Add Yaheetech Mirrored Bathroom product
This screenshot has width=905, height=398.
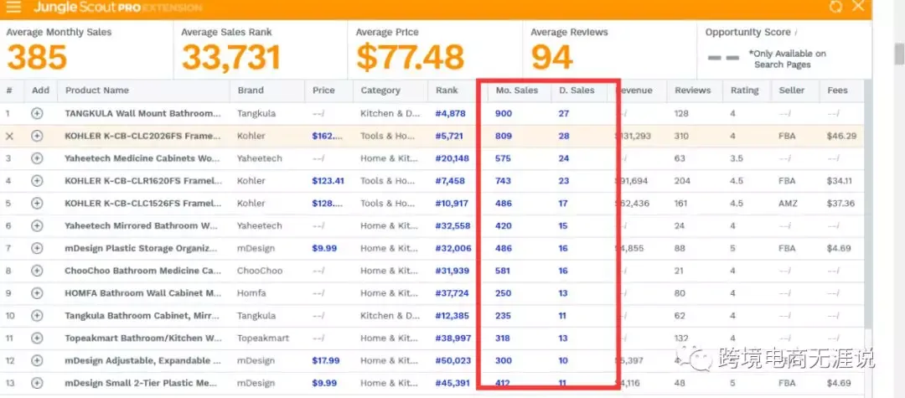coord(37,226)
